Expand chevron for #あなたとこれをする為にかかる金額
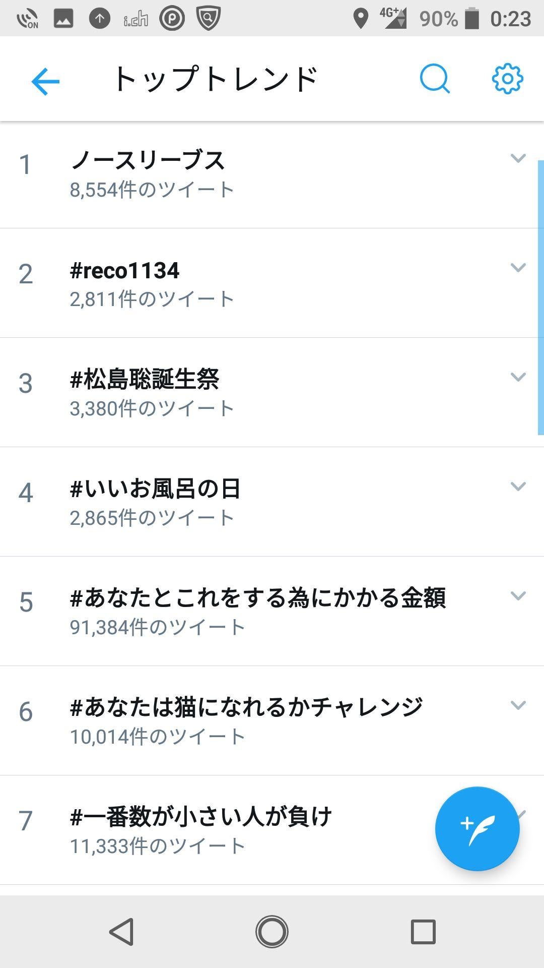 (x=518, y=596)
